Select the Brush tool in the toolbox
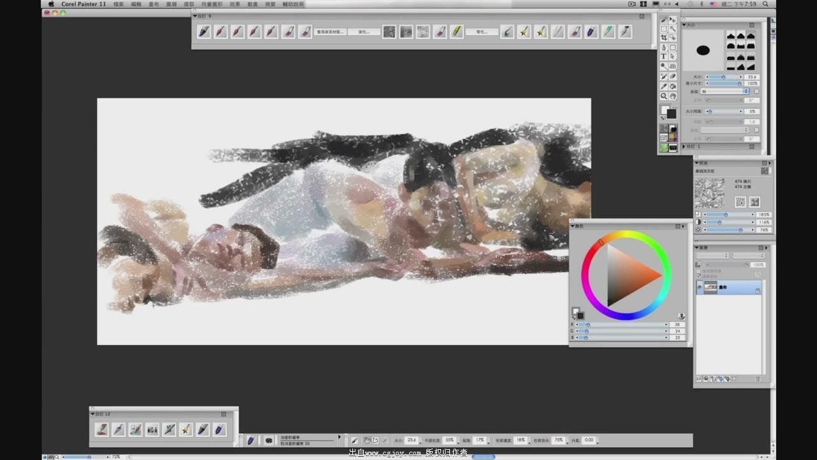 point(664,20)
